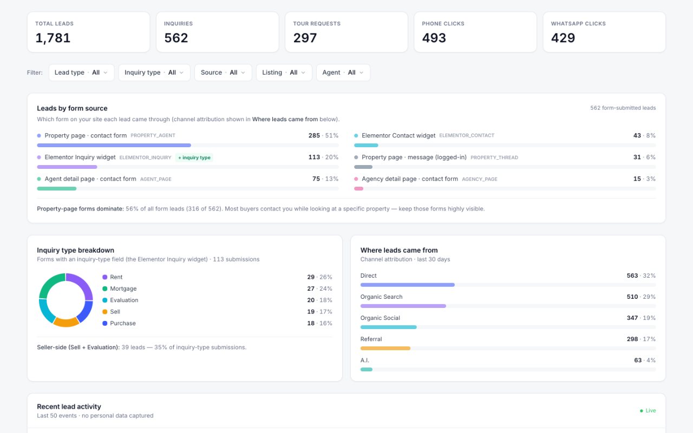Click the Direct channel bar
This screenshot has width=693, height=433.
pyautogui.click(x=508, y=285)
